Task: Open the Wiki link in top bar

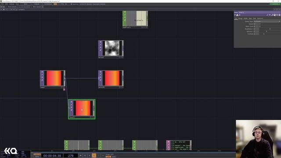Action: pyautogui.click(x=25, y=4)
